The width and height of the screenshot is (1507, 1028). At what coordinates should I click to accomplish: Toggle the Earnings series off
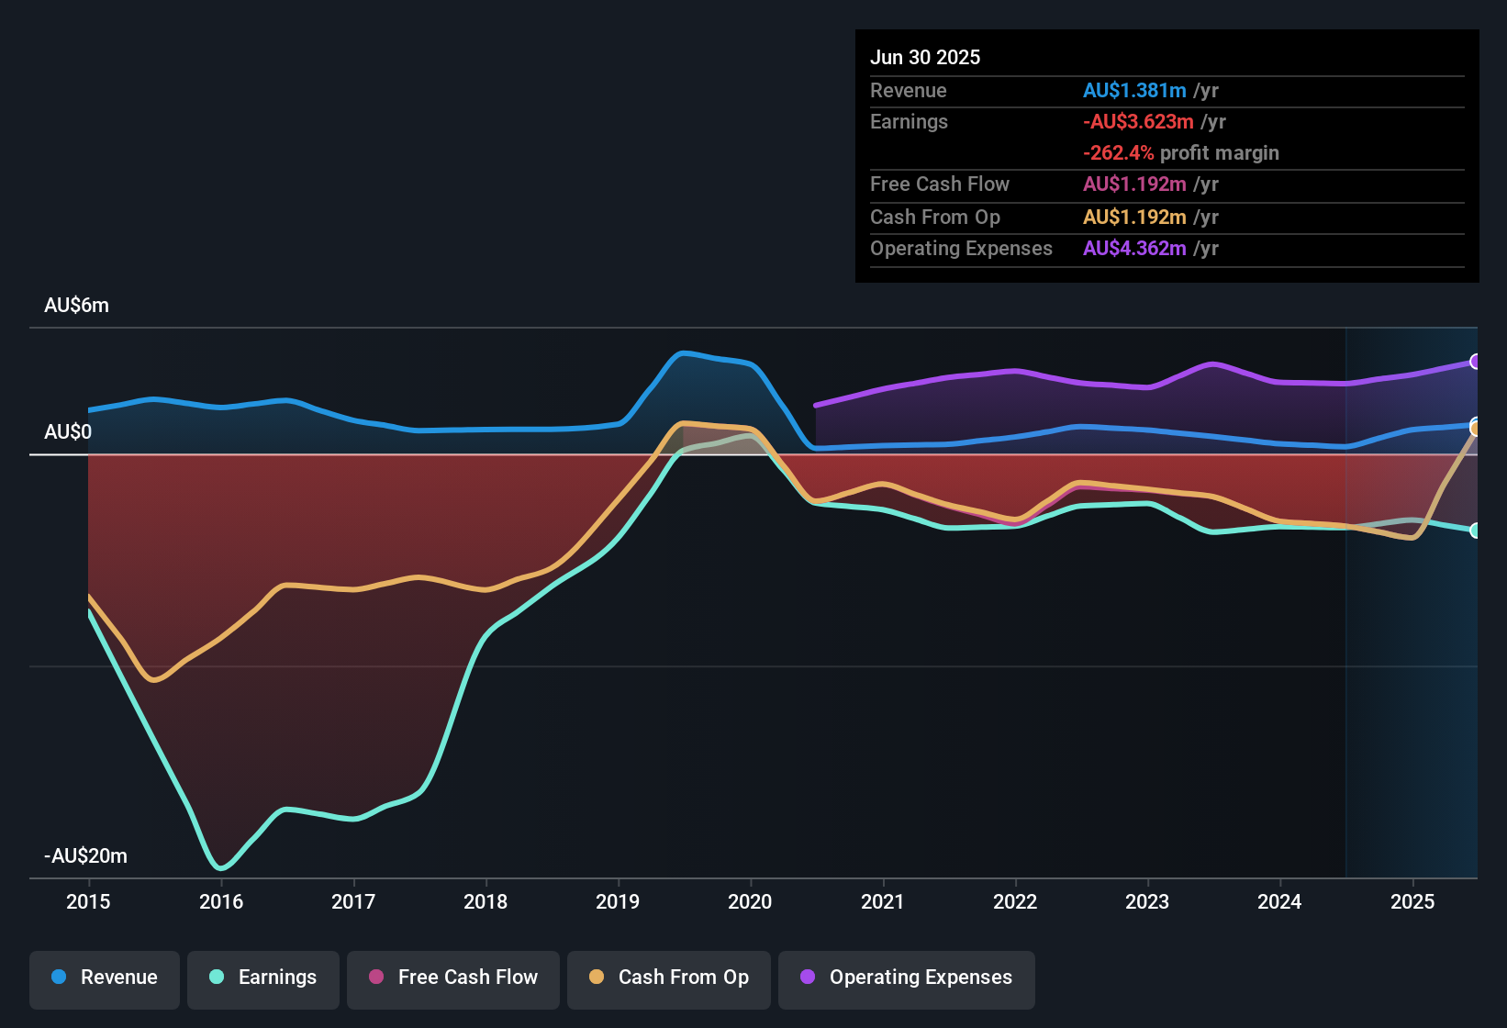(x=263, y=978)
